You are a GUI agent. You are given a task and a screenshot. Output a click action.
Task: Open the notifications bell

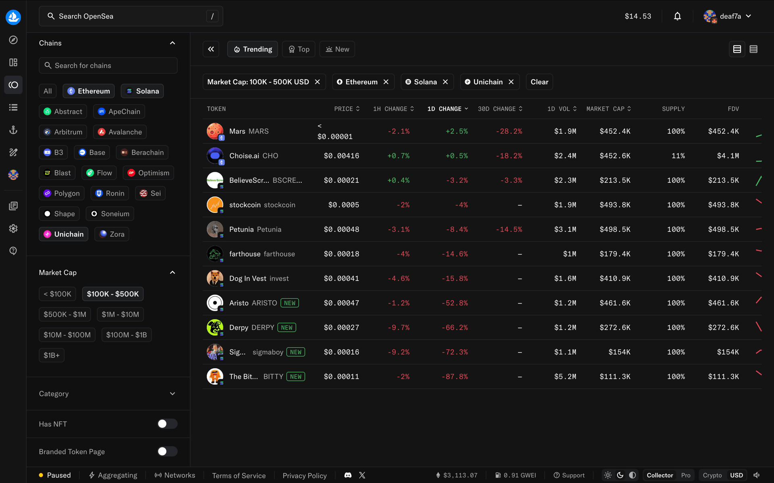[x=677, y=17]
